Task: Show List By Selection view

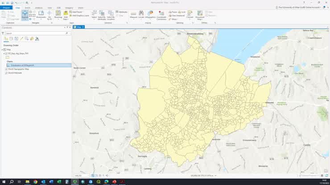Action: (x=16, y=39)
